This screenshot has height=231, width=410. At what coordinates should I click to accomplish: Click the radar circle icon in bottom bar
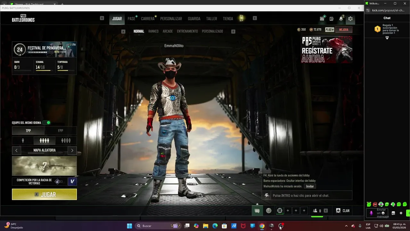pos(269,211)
